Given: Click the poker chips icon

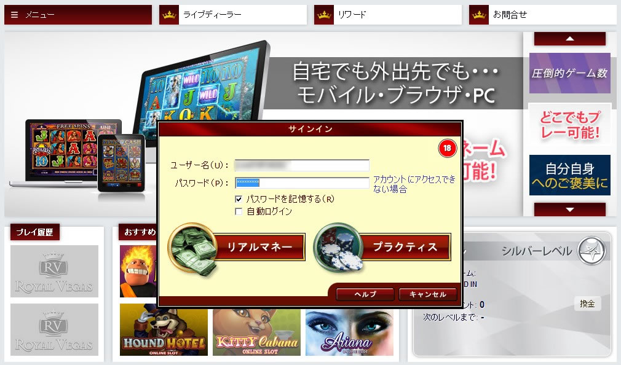Looking at the screenshot, I should (339, 248).
